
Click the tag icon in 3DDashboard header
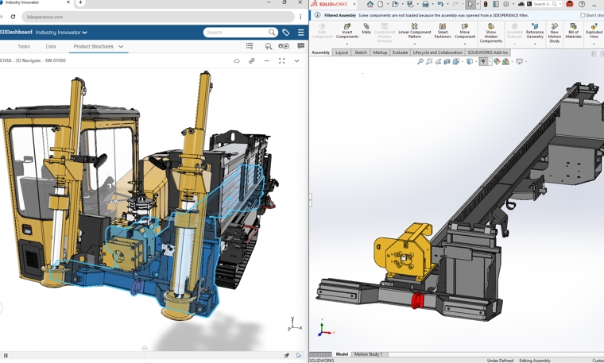286,33
